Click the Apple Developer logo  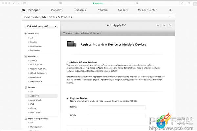click(31, 10)
